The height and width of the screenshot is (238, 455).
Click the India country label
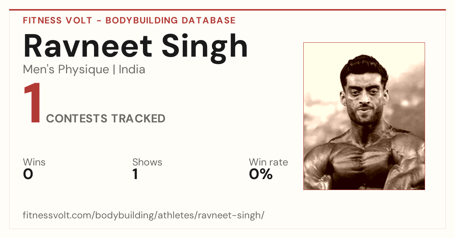(132, 70)
